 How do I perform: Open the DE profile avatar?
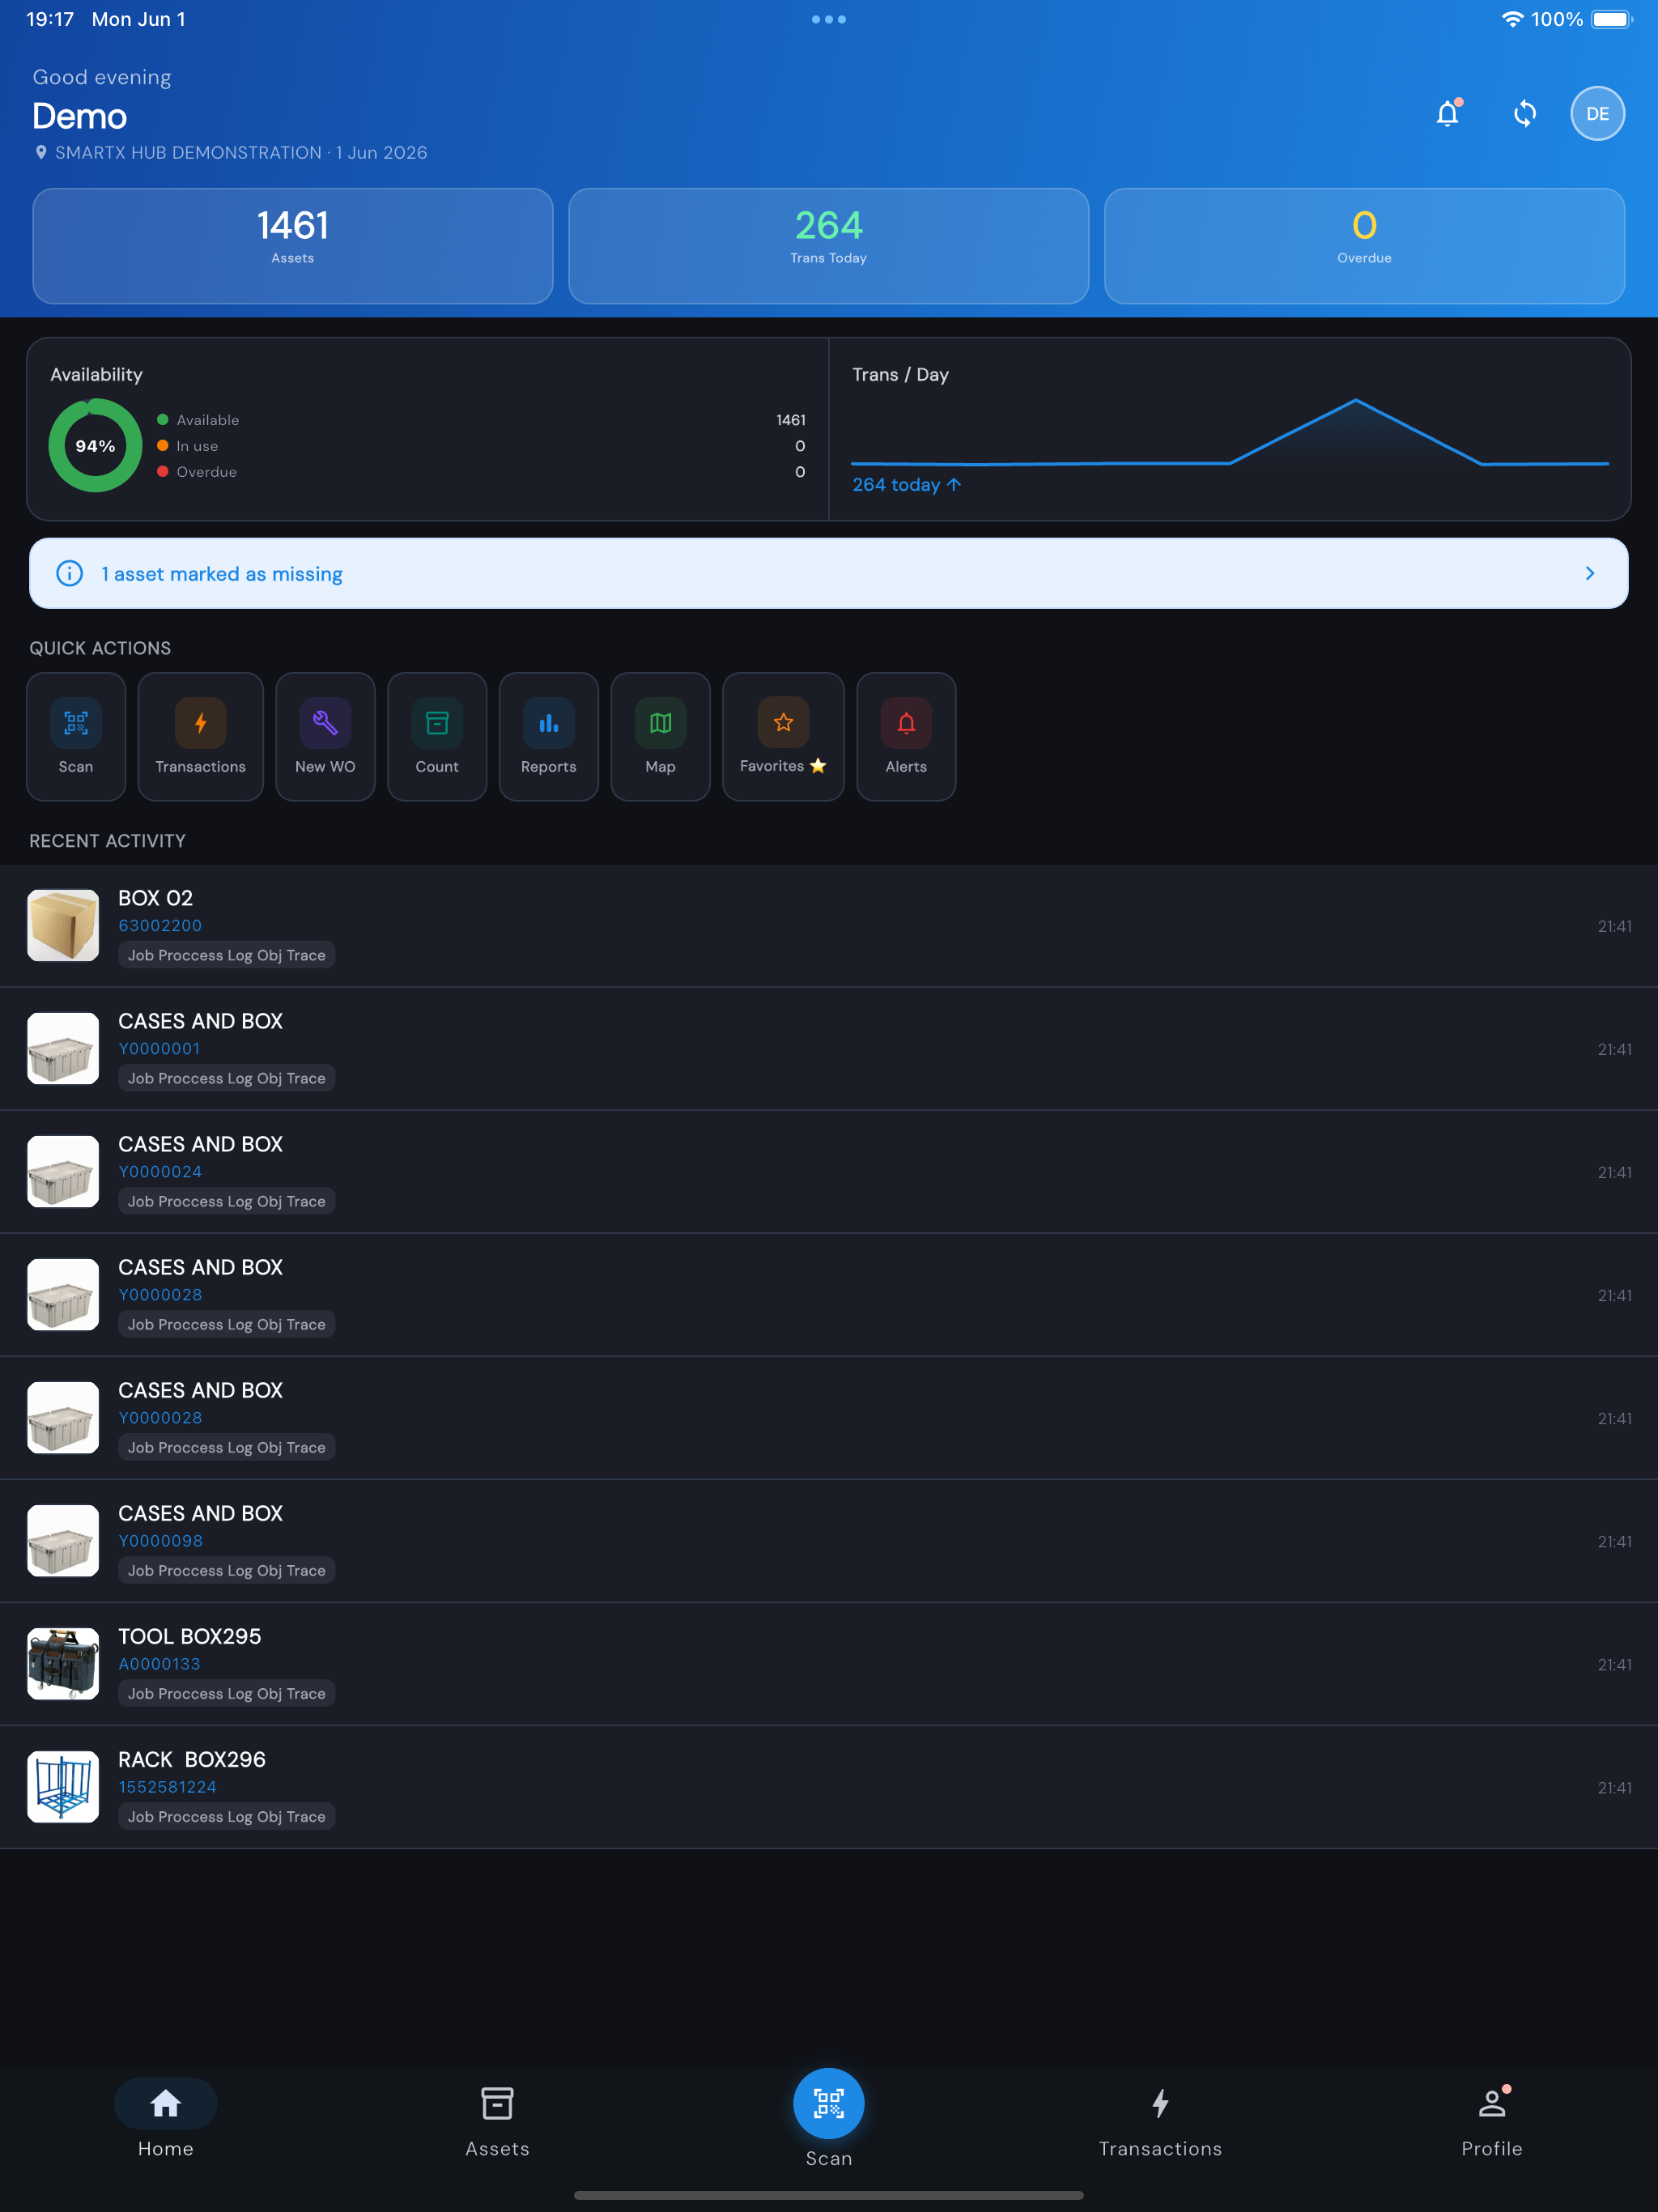1597,114
